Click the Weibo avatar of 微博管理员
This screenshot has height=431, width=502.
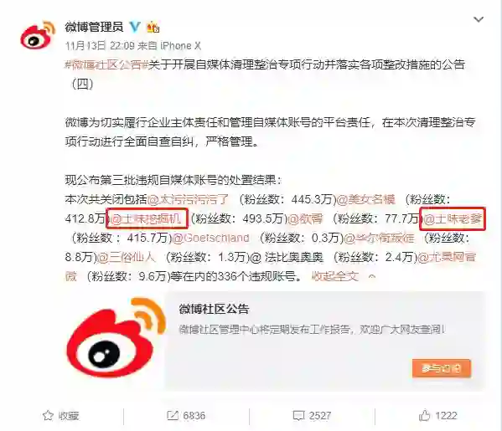[x=38, y=35]
